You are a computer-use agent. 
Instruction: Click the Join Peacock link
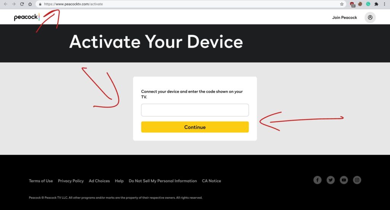coord(344,17)
